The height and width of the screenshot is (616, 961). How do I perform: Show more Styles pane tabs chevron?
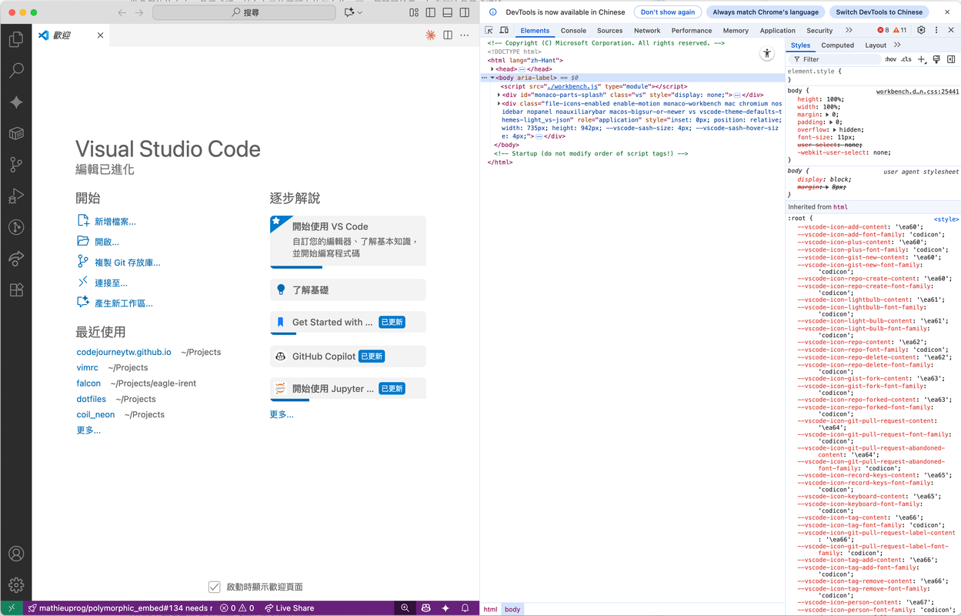(897, 45)
